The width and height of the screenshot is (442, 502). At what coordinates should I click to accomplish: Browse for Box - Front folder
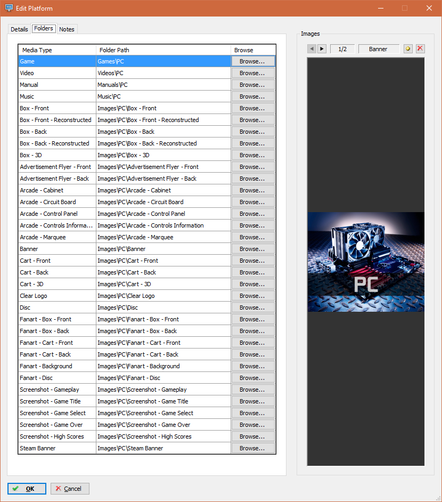click(252, 108)
